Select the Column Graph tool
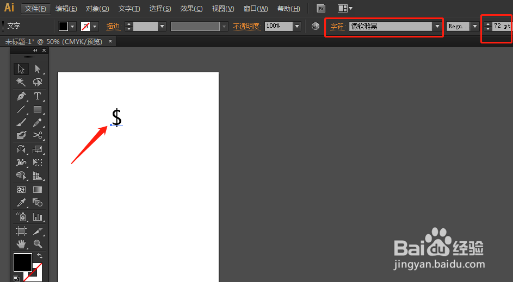This screenshot has height=282, width=513. 38,217
